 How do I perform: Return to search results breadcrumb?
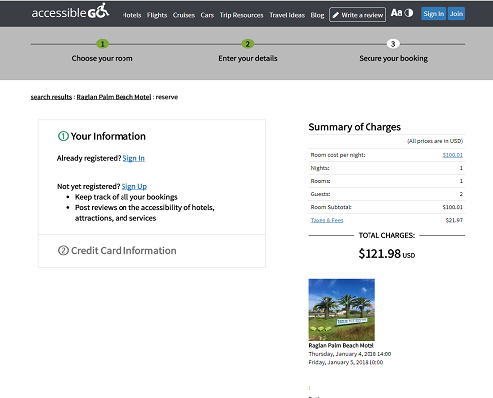[x=51, y=97]
